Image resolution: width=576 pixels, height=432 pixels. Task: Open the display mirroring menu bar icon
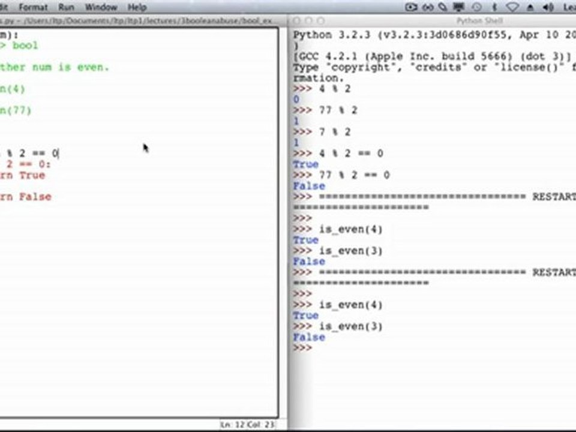(x=459, y=7)
